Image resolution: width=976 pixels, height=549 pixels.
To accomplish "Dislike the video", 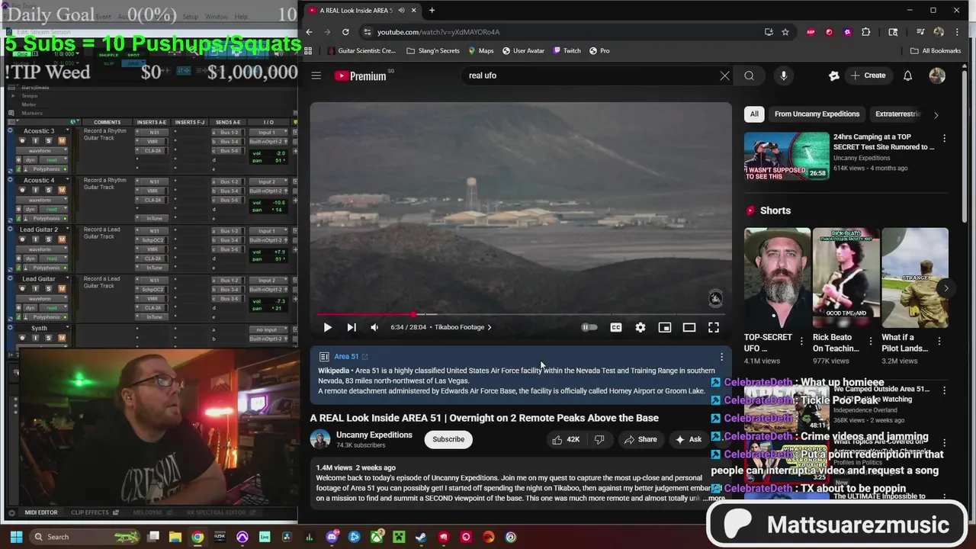I will 599,439.
